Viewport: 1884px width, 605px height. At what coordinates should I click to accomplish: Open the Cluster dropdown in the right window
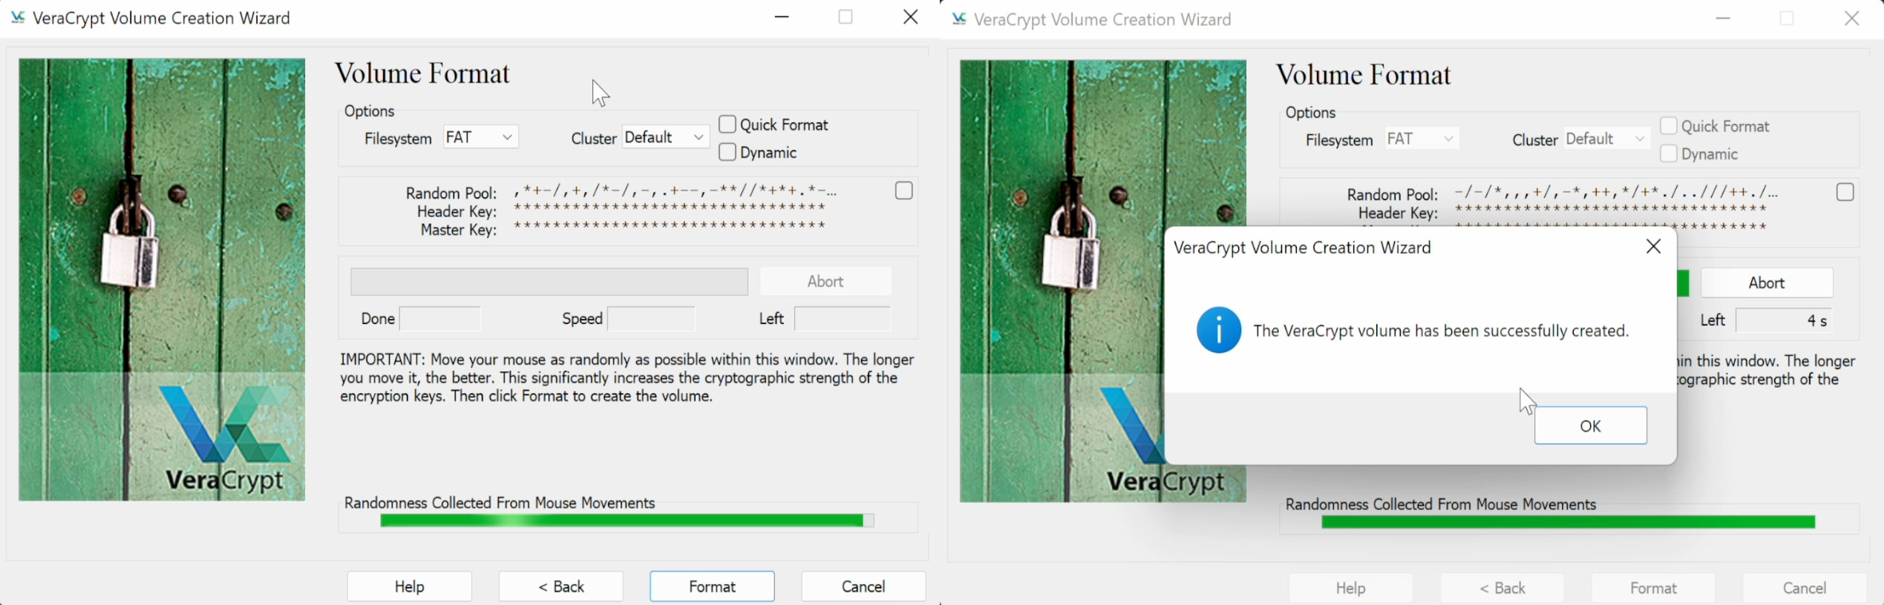[x=1606, y=139]
